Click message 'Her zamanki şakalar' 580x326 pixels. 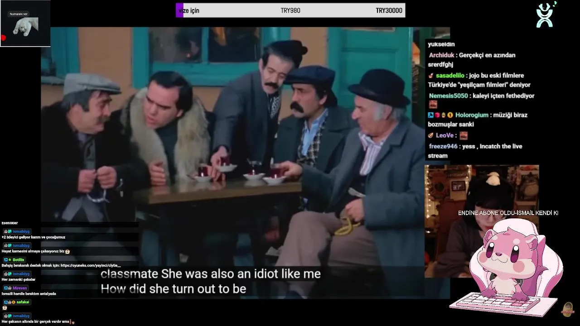19,279
